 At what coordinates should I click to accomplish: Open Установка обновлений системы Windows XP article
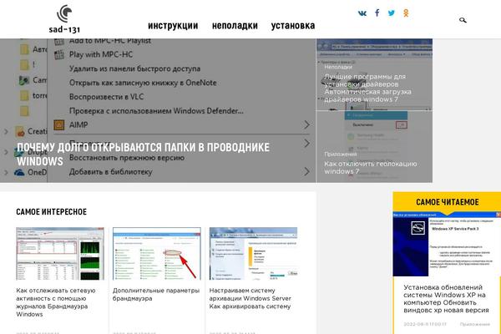point(446,299)
